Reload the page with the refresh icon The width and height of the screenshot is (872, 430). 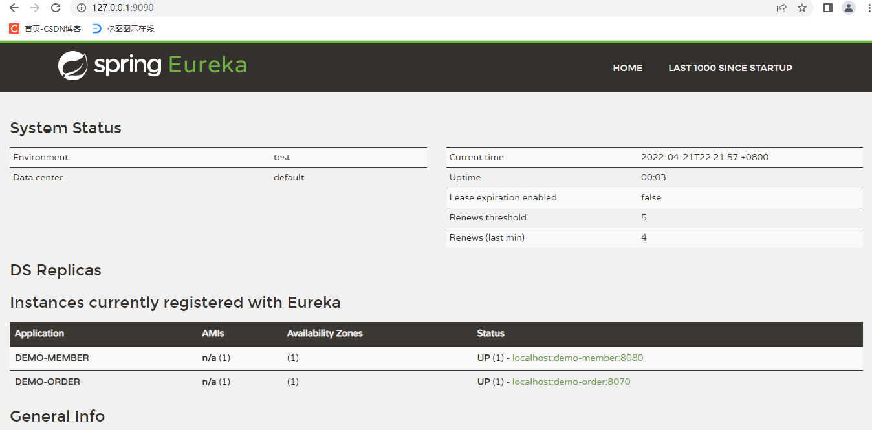(56, 8)
